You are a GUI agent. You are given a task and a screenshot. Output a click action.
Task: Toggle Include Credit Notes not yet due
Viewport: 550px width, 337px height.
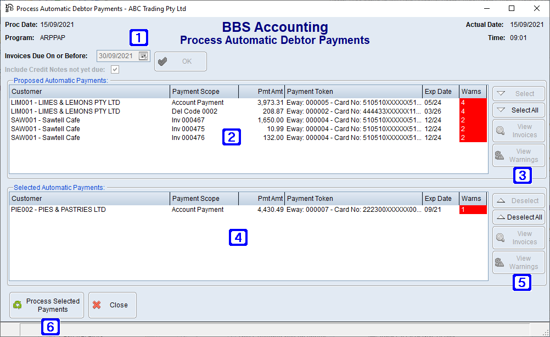pyautogui.click(x=115, y=69)
